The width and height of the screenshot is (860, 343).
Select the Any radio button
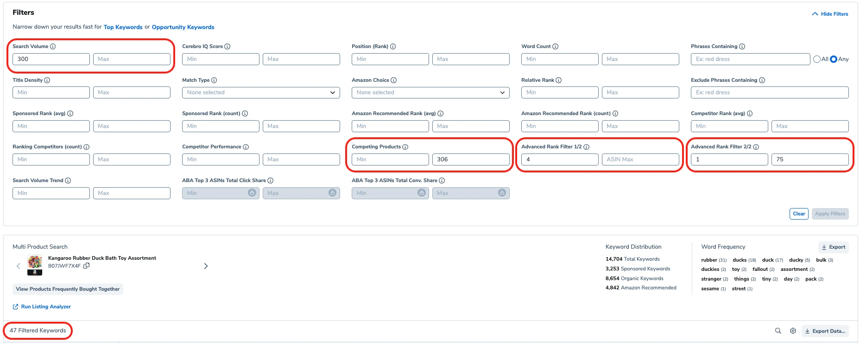834,59
